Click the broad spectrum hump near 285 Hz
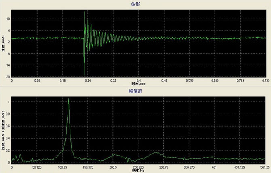The image size is (271, 173). pos(156,153)
